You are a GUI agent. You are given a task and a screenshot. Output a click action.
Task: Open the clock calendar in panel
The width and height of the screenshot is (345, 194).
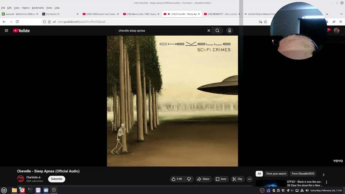tap(326, 190)
